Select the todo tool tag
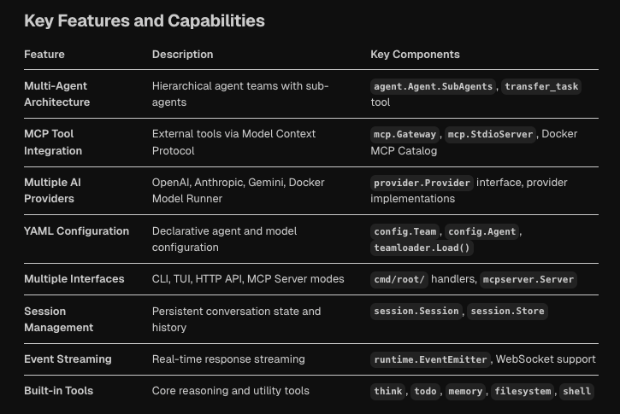Screen dimensions: 620x414 click(425, 391)
